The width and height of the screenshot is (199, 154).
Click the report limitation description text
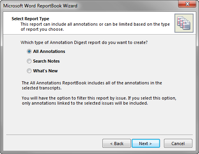click(x=95, y=27)
